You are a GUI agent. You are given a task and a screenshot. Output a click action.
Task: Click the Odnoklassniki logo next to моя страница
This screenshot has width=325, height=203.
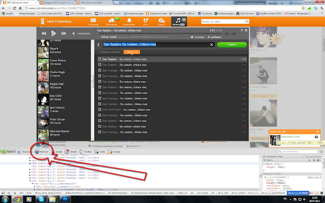pyautogui.click(x=43, y=21)
